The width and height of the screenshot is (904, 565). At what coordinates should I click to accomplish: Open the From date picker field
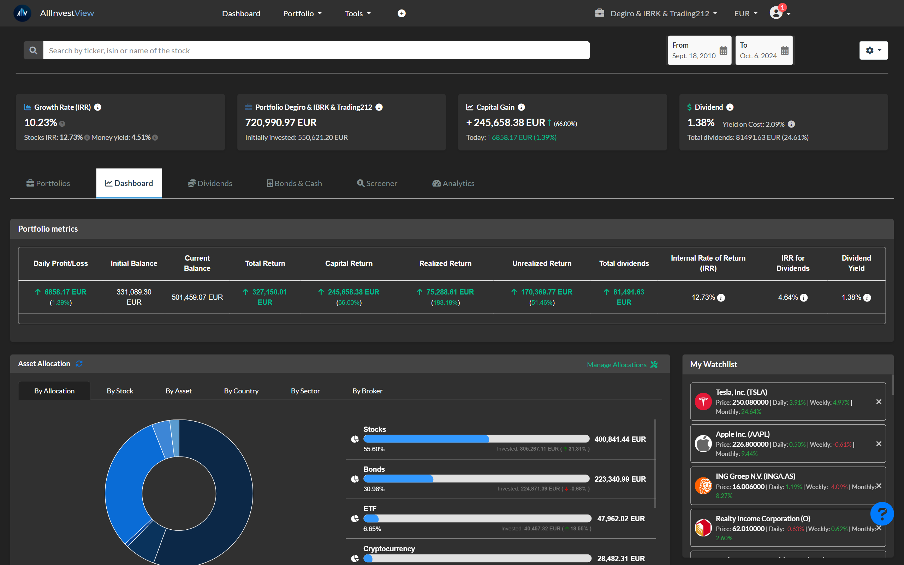[x=699, y=50]
